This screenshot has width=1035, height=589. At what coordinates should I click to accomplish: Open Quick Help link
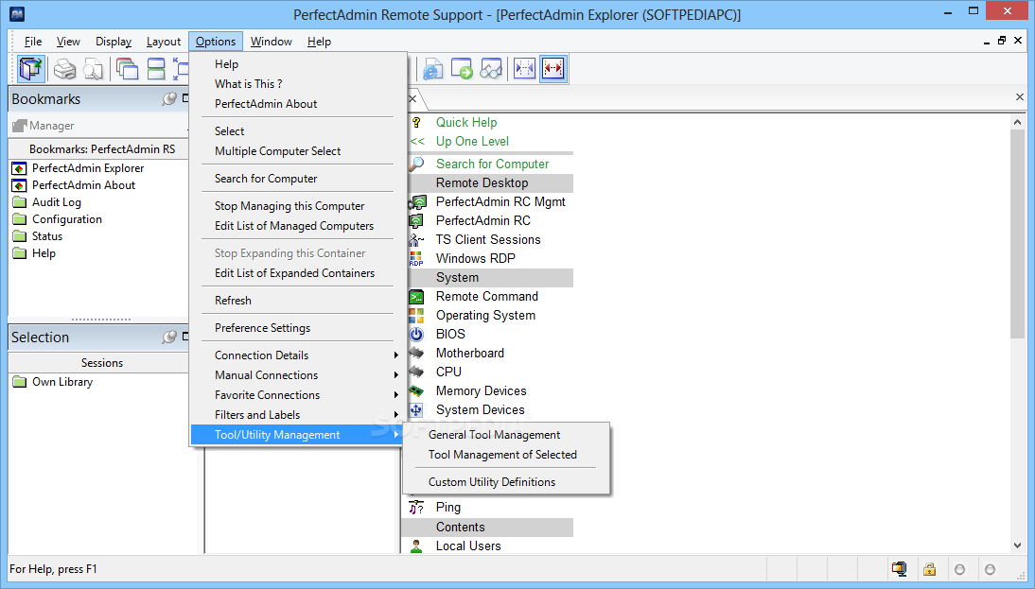(x=466, y=122)
